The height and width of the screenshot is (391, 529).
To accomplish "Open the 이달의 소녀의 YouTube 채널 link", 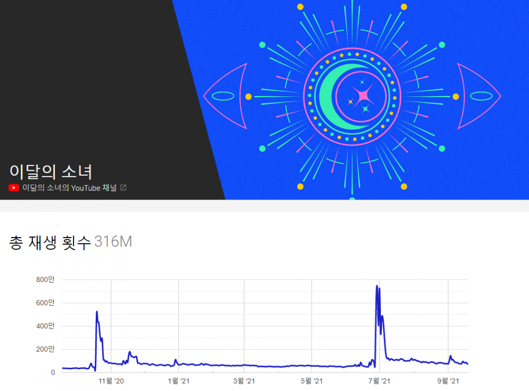I will pyautogui.click(x=69, y=188).
